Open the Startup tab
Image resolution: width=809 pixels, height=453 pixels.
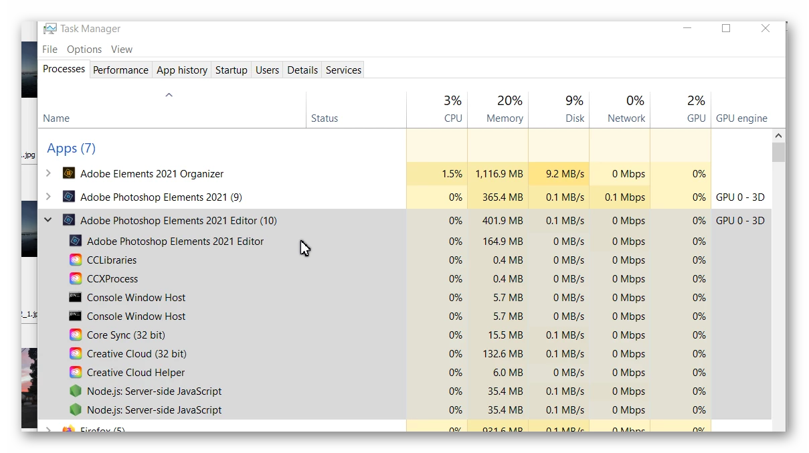[x=232, y=70]
